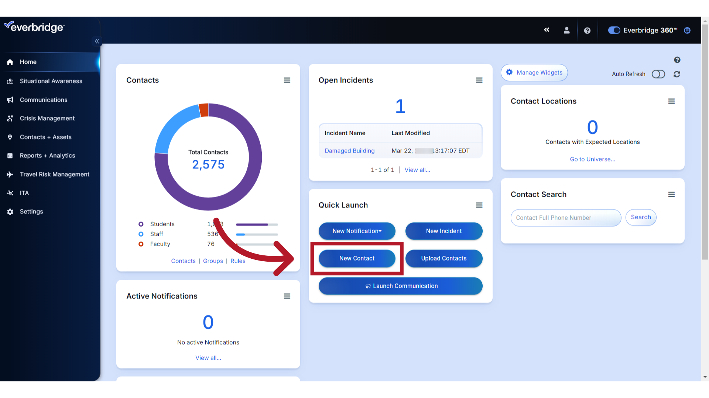Toggle the Everbridge 360 mode switch
Screen dimensions: 709x398
pyautogui.click(x=614, y=30)
